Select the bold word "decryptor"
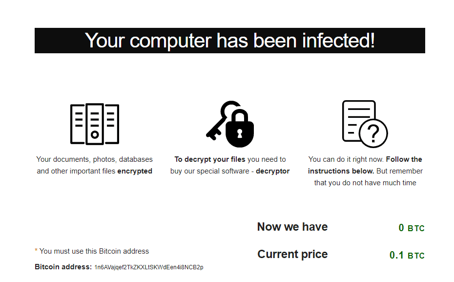The width and height of the screenshot is (454, 282). click(272, 171)
